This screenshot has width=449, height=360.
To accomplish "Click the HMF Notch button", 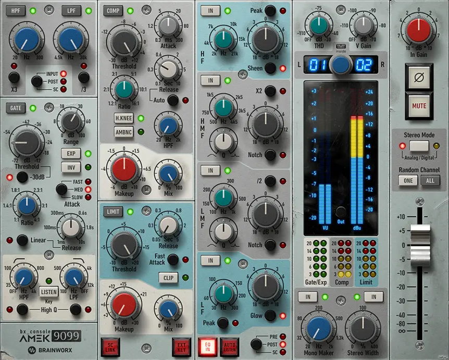I will (x=270, y=155).
